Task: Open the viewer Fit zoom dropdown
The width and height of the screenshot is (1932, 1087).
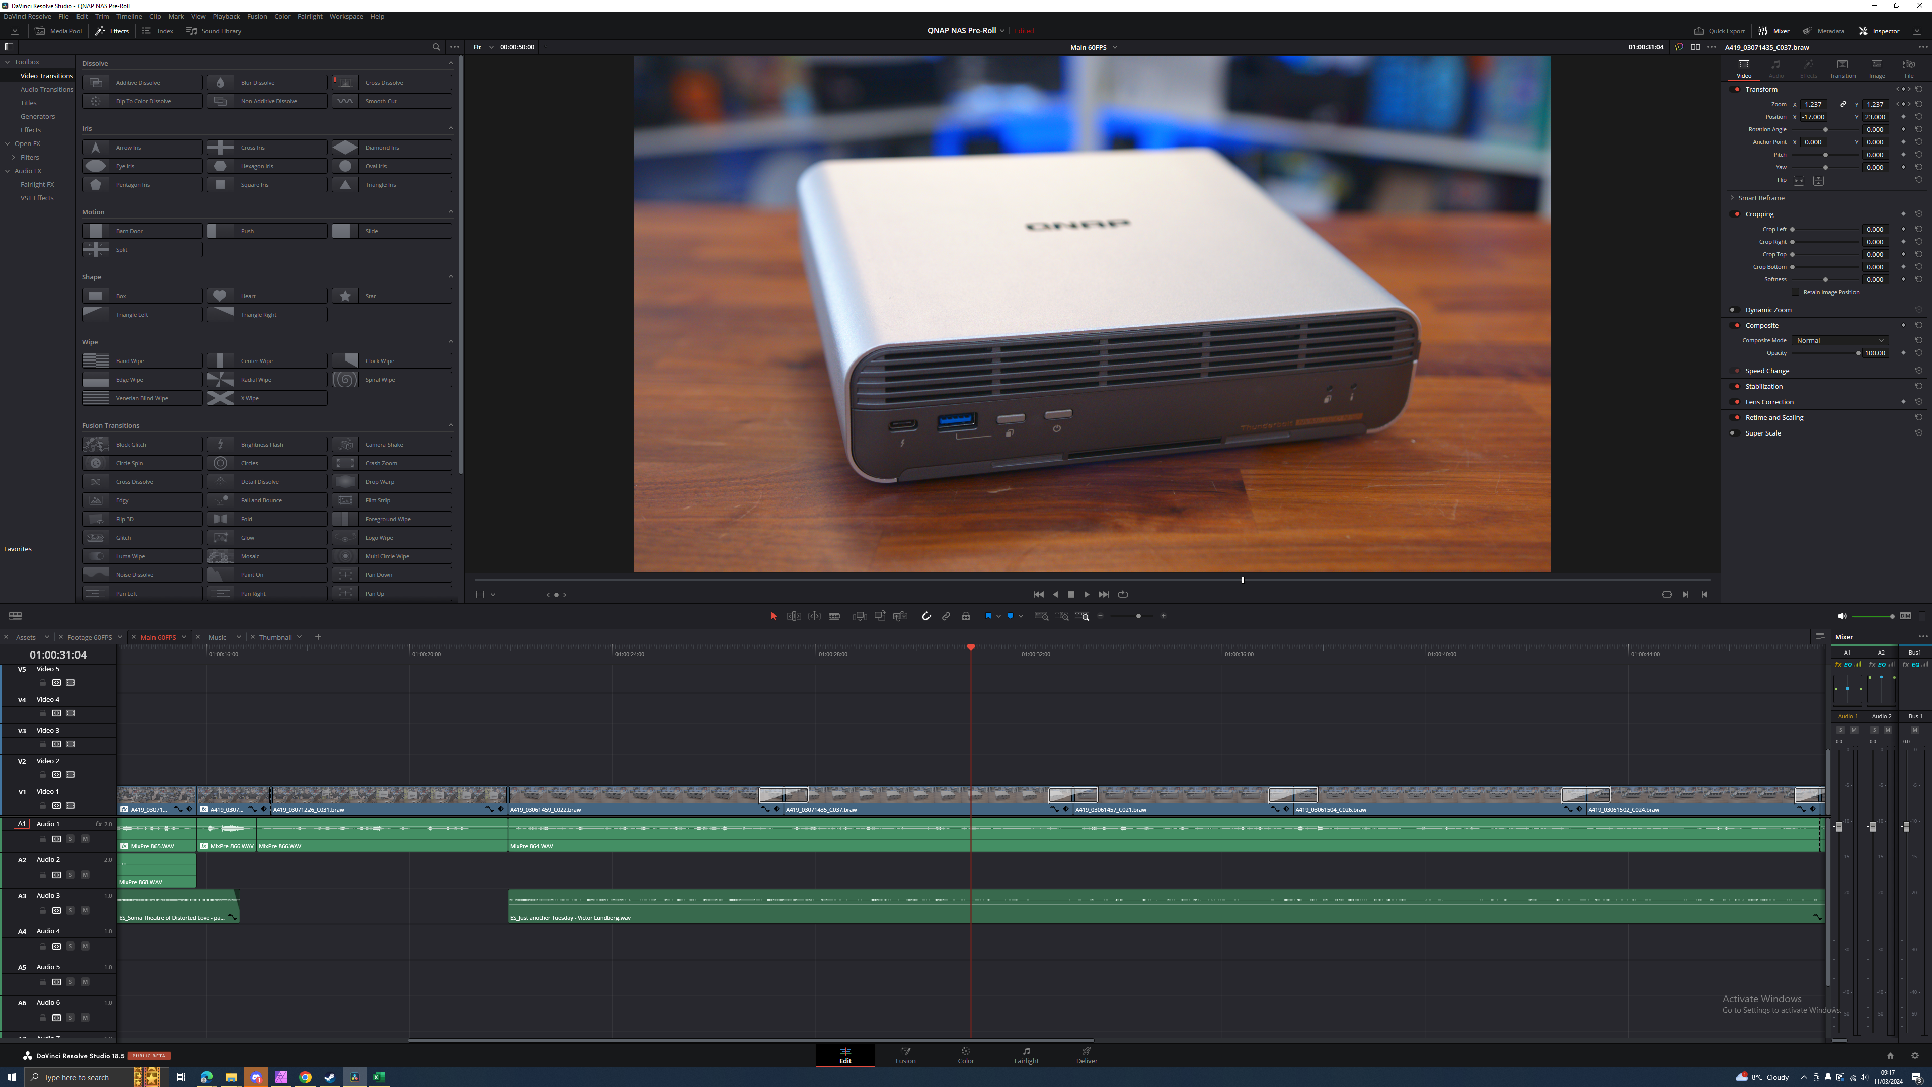Action: 483,46
